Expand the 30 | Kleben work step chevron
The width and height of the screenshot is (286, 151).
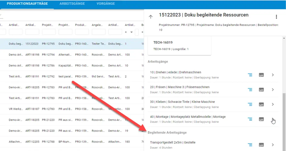[x=273, y=104]
